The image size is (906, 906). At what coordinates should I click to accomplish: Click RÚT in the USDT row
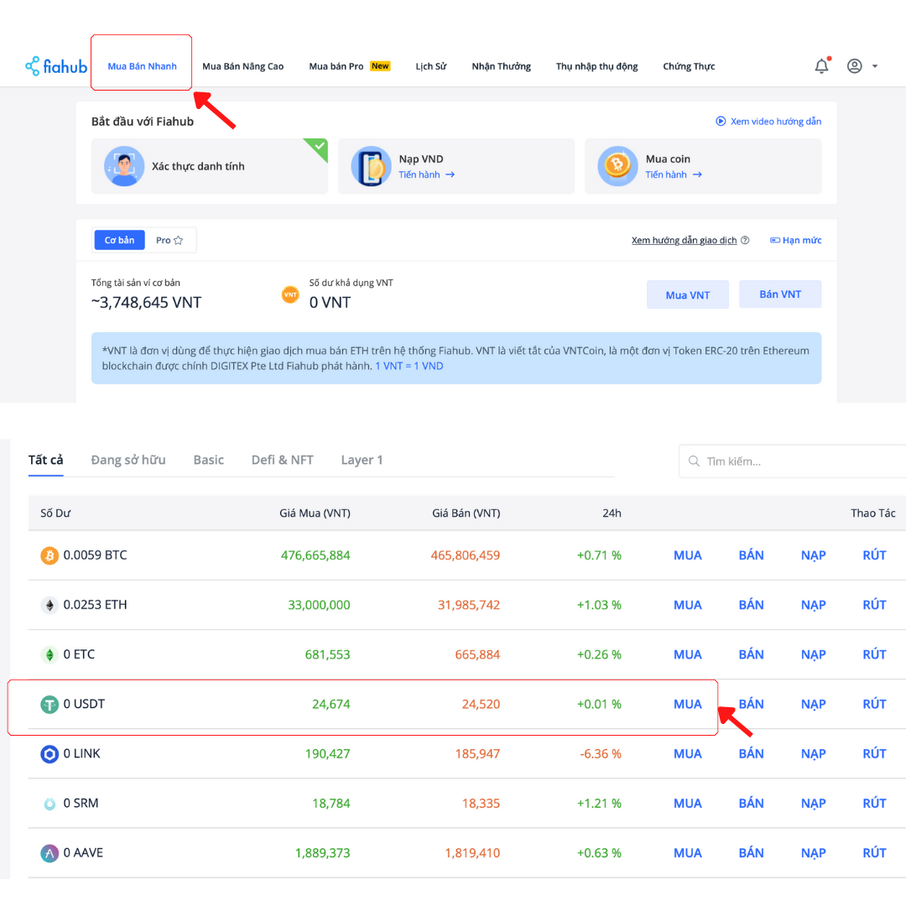click(x=874, y=705)
